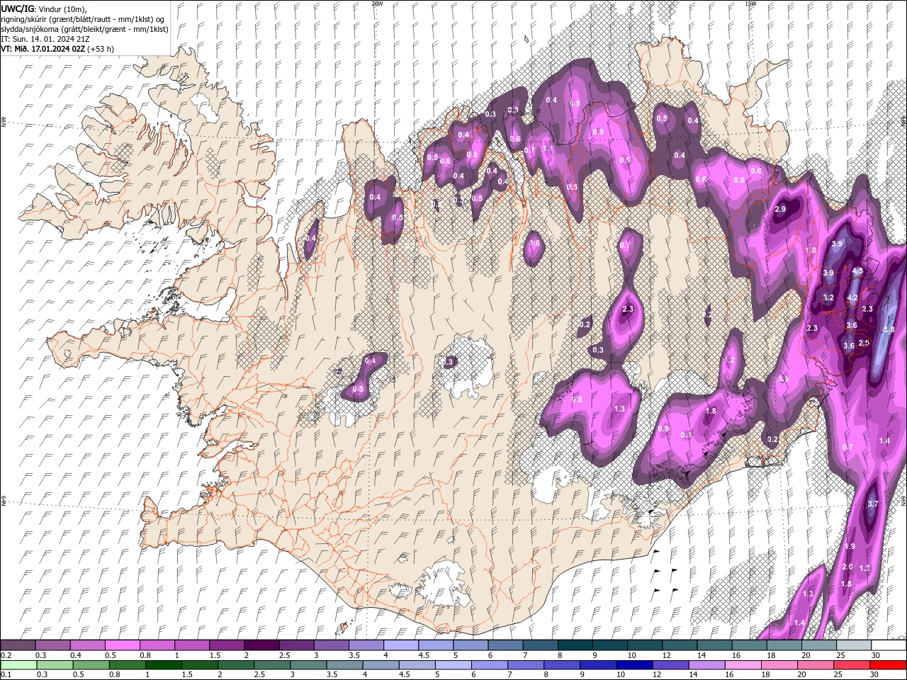Pick the bright pink 0.5 swatch, upper legend
The width and height of the screenshot is (907, 680).
click(122, 645)
